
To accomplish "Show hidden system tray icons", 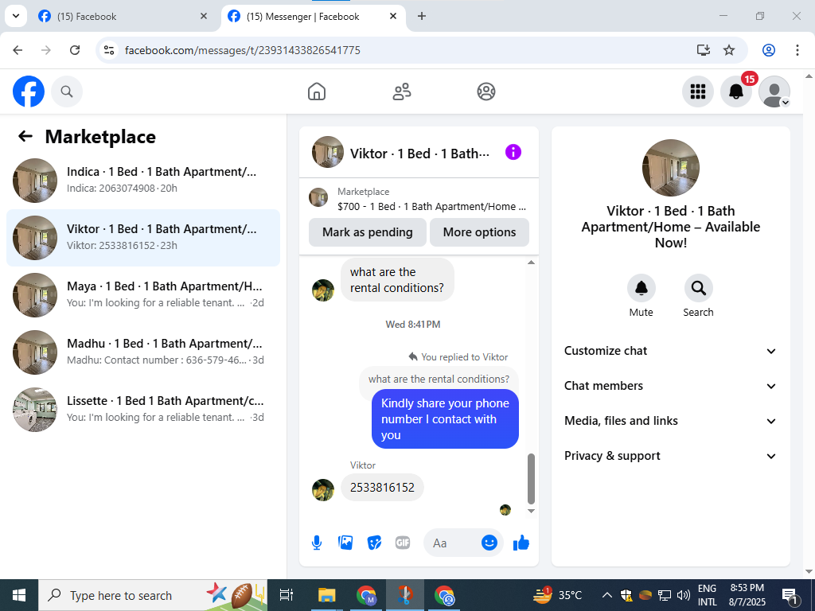I will click(x=606, y=595).
